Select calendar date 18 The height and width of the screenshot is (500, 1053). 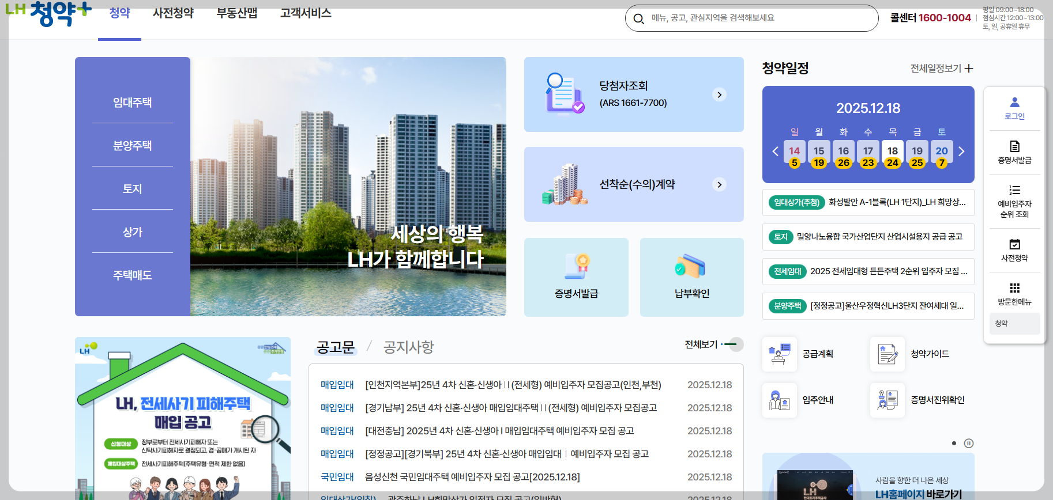(x=893, y=151)
